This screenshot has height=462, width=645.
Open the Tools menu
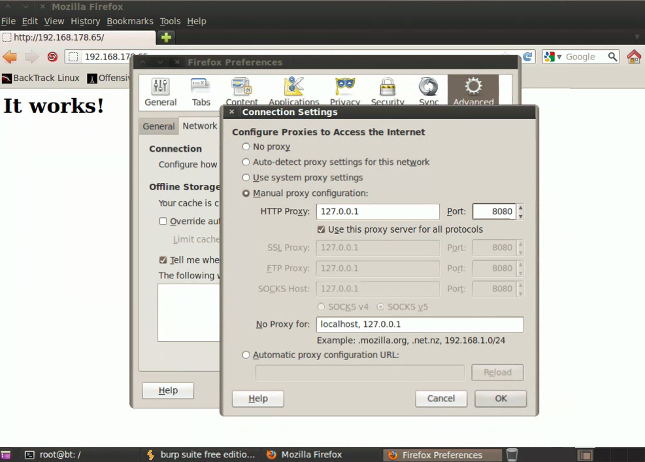170,21
